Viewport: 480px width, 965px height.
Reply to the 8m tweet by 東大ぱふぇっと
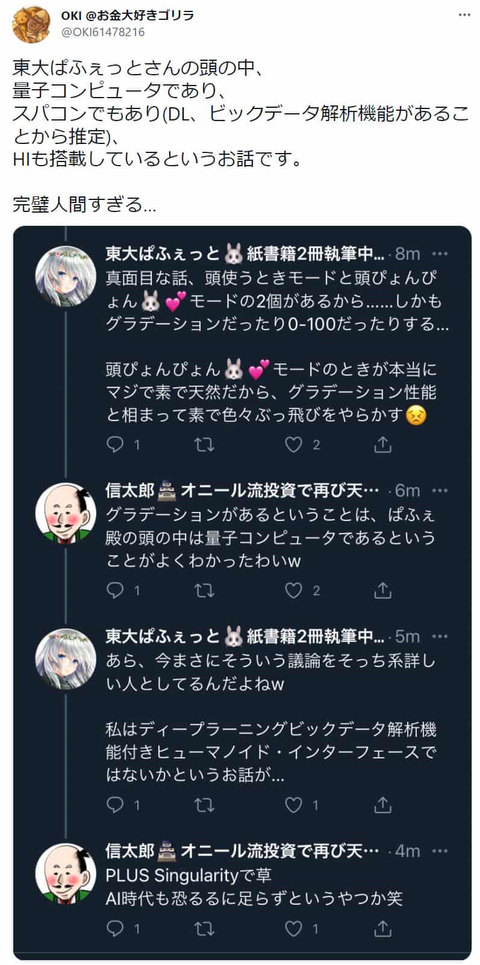point(114,445)
